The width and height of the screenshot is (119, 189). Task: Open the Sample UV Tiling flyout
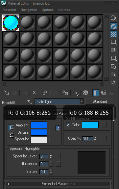point(113,42)
